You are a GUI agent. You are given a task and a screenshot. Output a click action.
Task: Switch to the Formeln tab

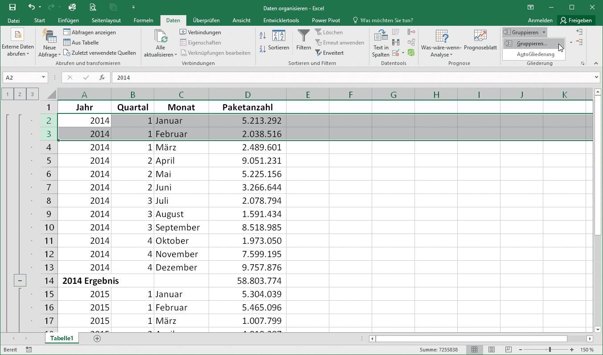(x=143, y=20)
